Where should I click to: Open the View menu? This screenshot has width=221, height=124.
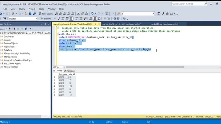point(13,9)
